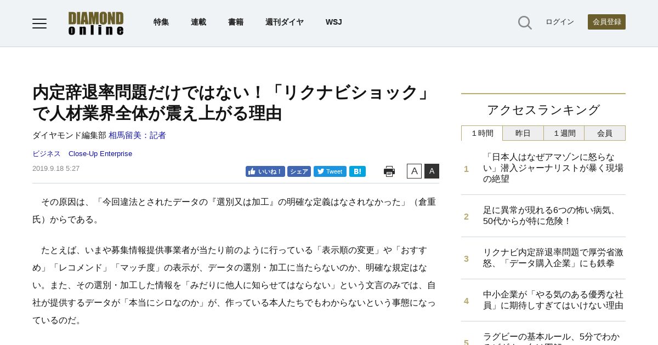Screen dimensions: 658x345
Task: Like the article with いいね！ button
Action: (265, 171)
